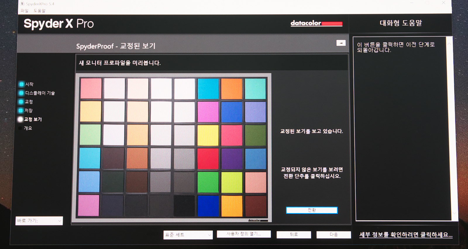
Task: Open the 도움말 menu
Action: [x=39, y=11]
